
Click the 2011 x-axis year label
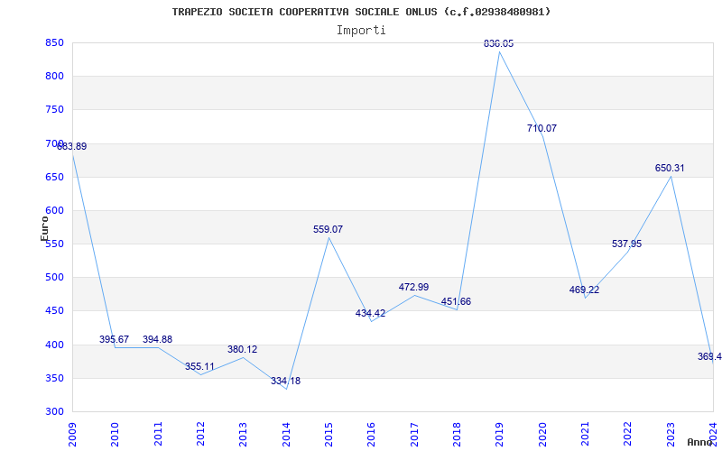pos(158,435)
